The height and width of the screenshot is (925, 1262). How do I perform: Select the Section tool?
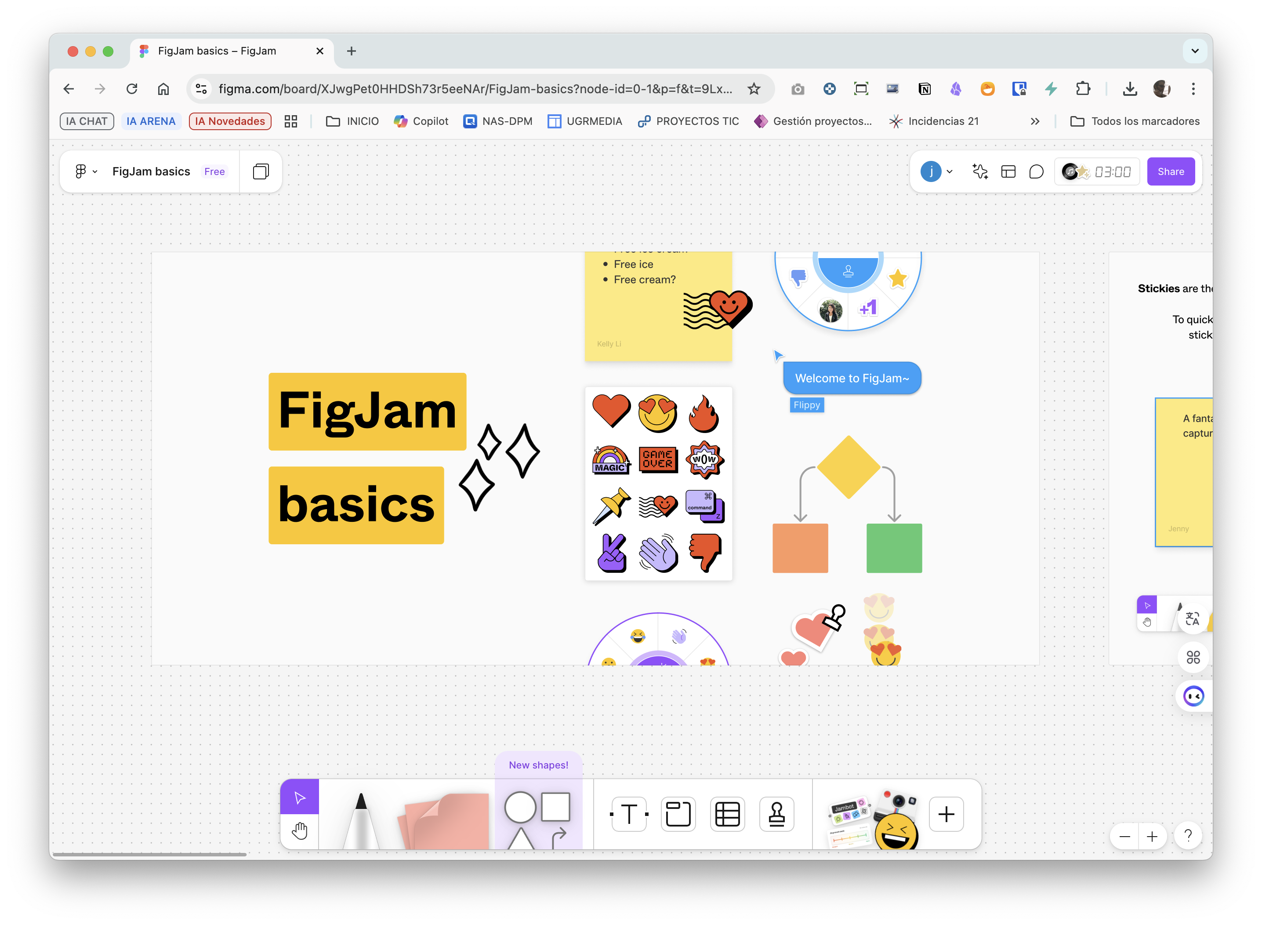coord(678,814)
